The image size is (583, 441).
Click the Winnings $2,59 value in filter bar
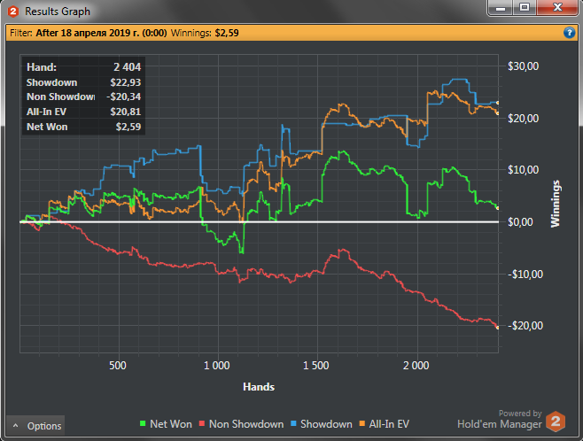(227, 33)
